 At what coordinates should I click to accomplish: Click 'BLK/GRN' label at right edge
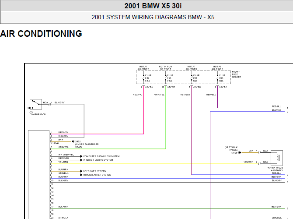[276, 207]
